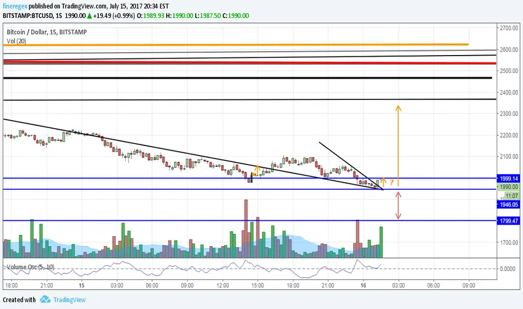This screenshot has width=523, height=309.
Task: Click the 11:07 countdown tag
Action: [x=512, y=196]
